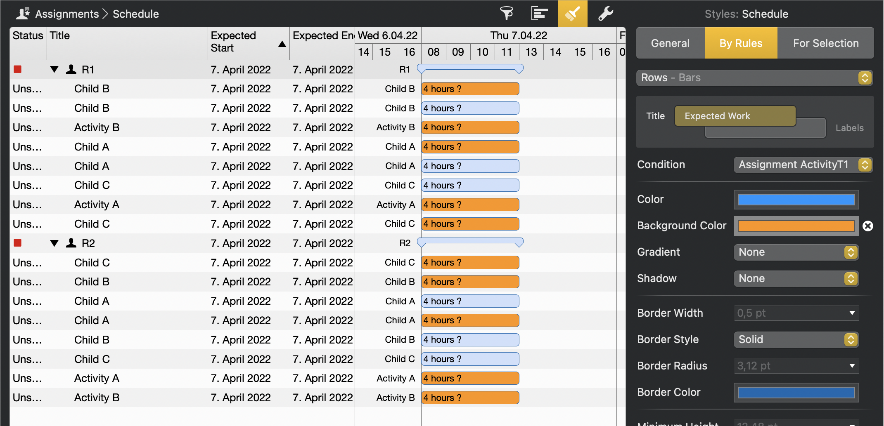This screenshot has width=884, height=426.
Task: Collapse the R1 group disclosure triangle
Action: click(54, 69)
